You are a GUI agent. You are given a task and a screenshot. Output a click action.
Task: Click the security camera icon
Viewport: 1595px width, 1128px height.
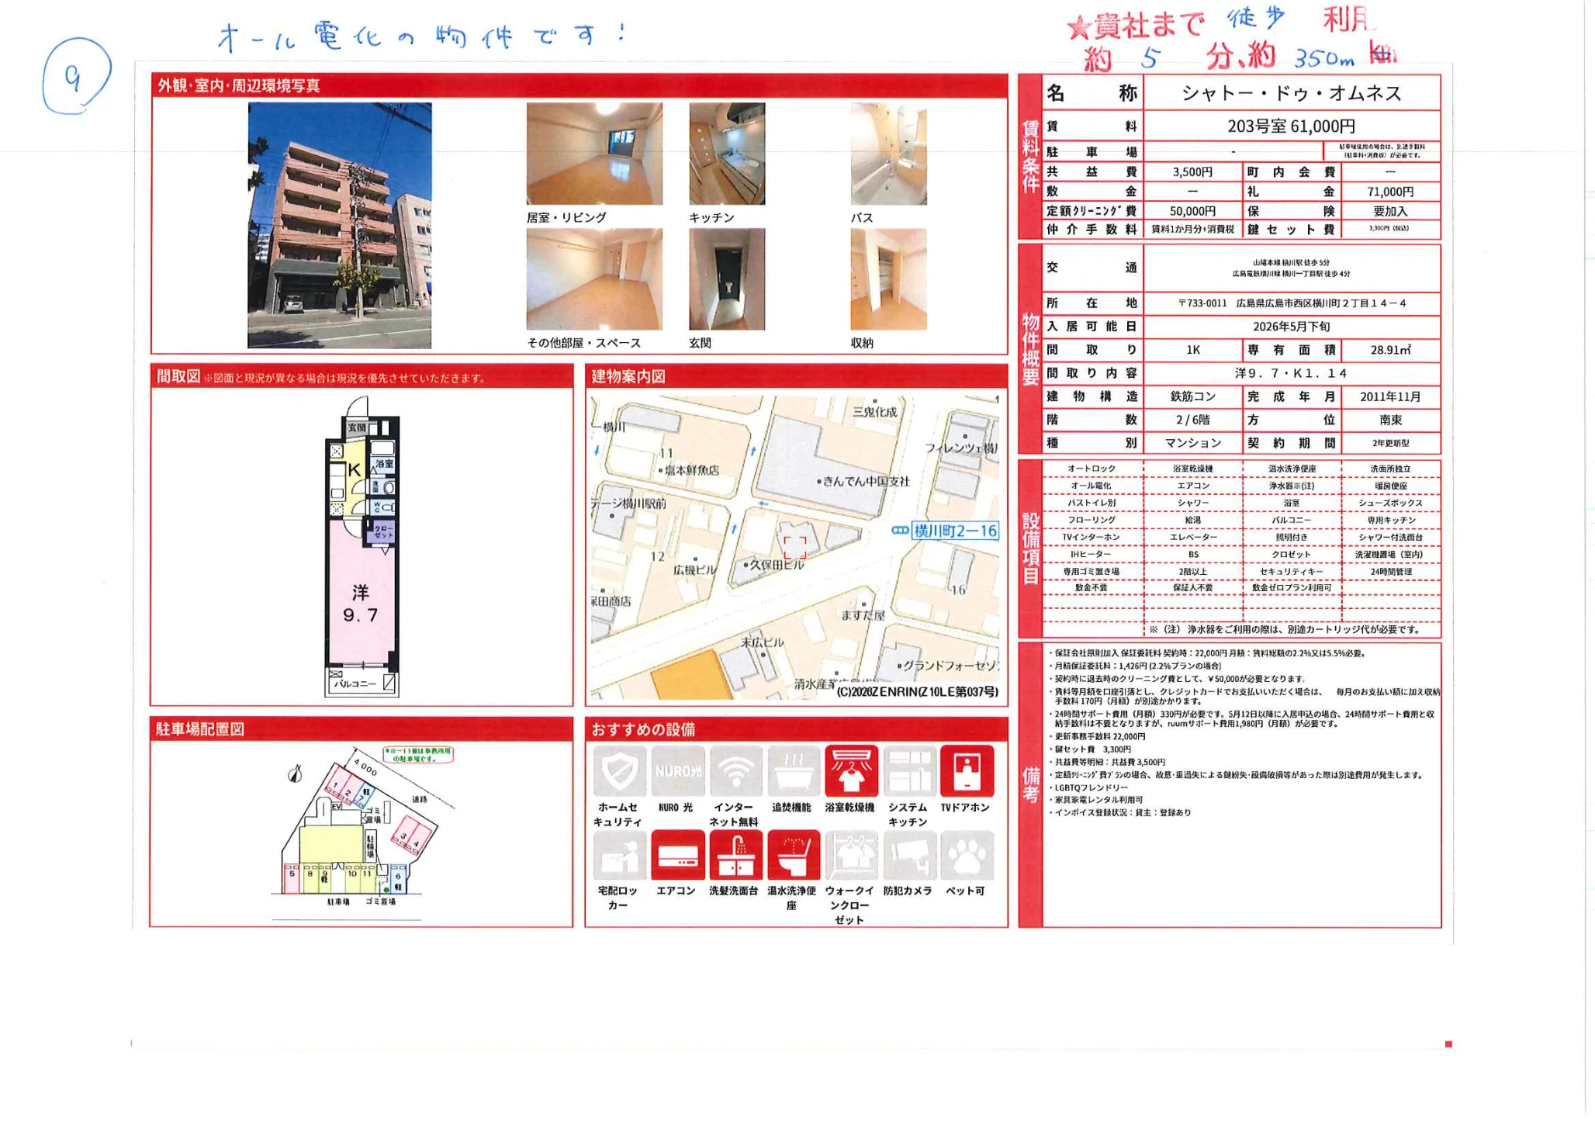point(908,856)
